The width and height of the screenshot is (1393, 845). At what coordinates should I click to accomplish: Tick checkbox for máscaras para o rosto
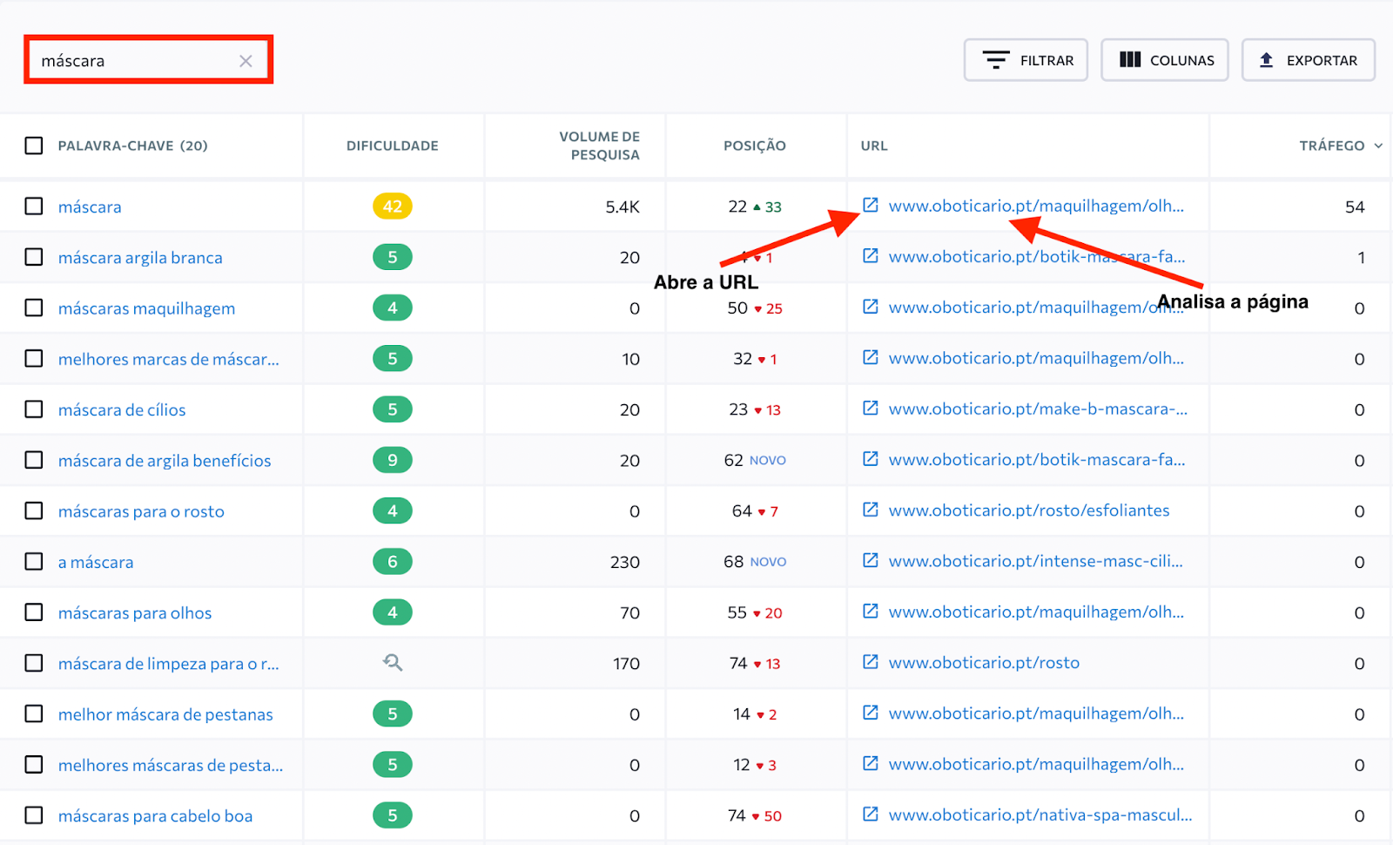[34, 510]
